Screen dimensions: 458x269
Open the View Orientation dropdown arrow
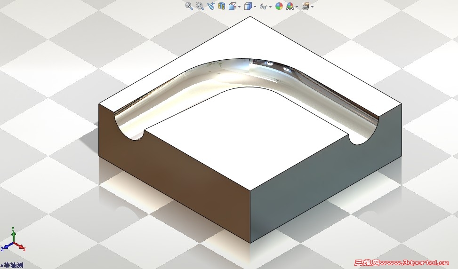coord(240,7)
